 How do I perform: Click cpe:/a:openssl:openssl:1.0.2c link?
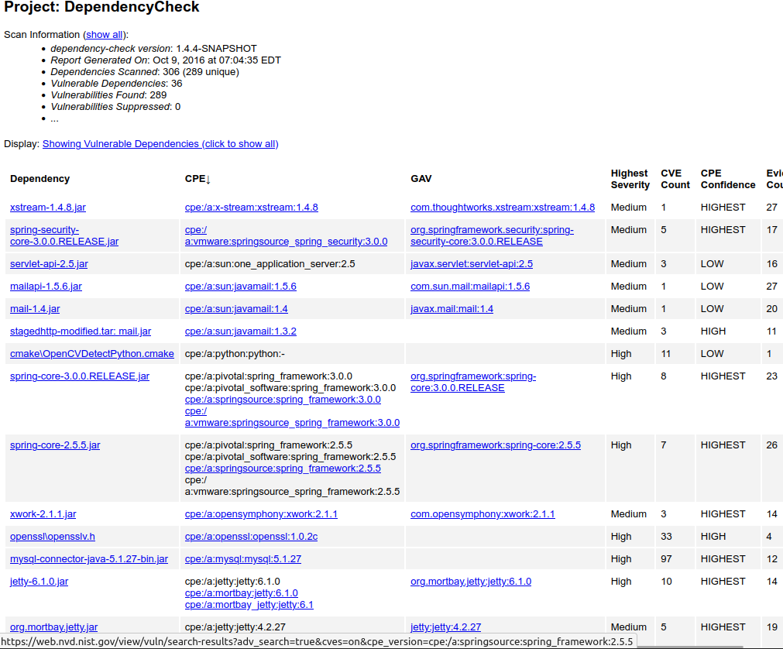pyautogui.click(x=251, y=537)
